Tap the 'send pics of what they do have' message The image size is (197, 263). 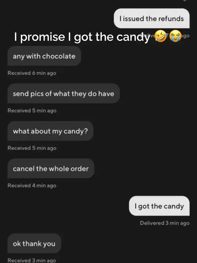64,93
